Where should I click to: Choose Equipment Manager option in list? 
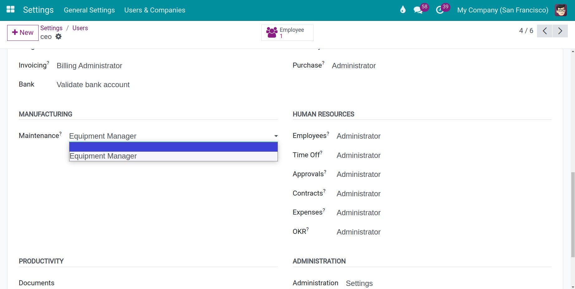(173, 156)
